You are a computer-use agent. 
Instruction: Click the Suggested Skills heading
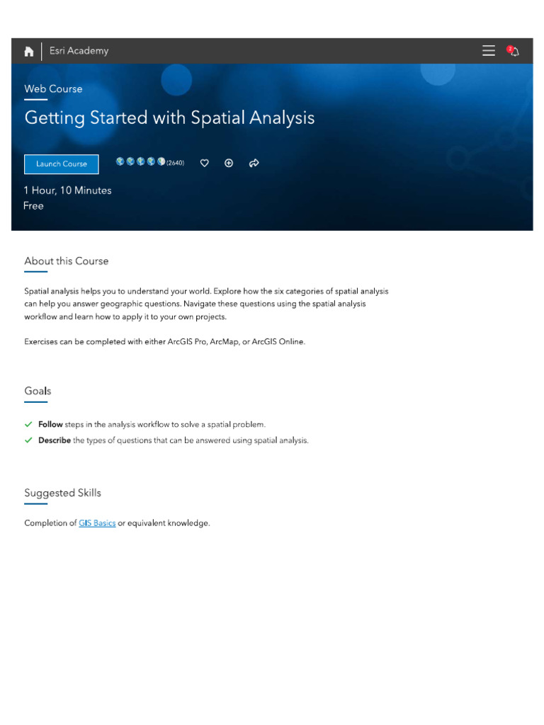point(62,493)
